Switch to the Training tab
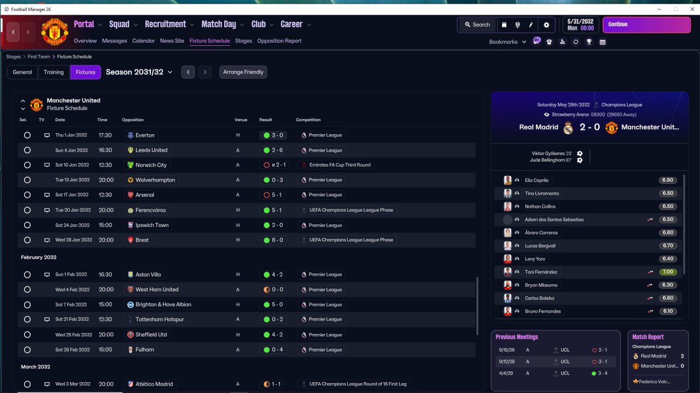 click(54, 72)
